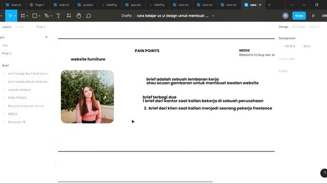
Task: Open the shape tools dropdown arrow
Action: click(x=39, y=16)
